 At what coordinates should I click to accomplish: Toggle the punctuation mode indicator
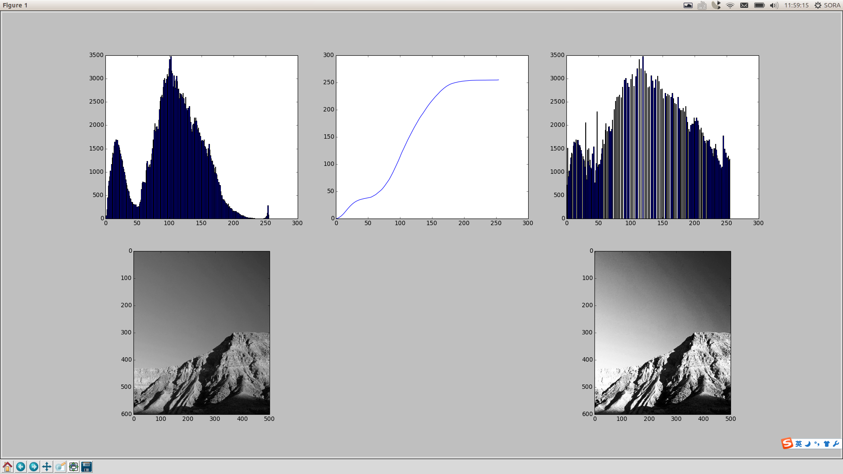coord(817,444)
